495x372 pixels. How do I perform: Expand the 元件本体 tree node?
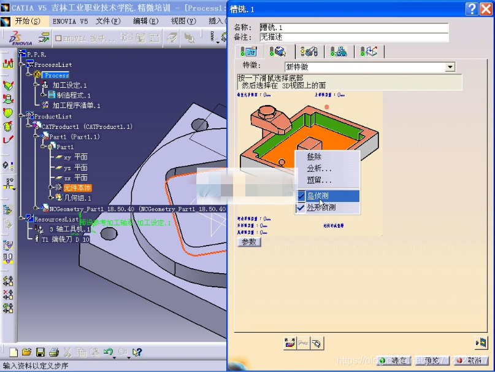[x=50, y=187]
